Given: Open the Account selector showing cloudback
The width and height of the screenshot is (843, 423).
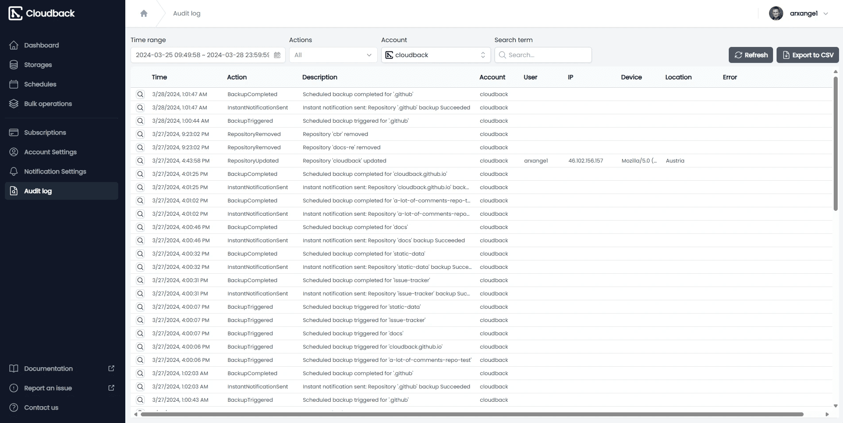Looking at the screenshot, I should [436, 55].
